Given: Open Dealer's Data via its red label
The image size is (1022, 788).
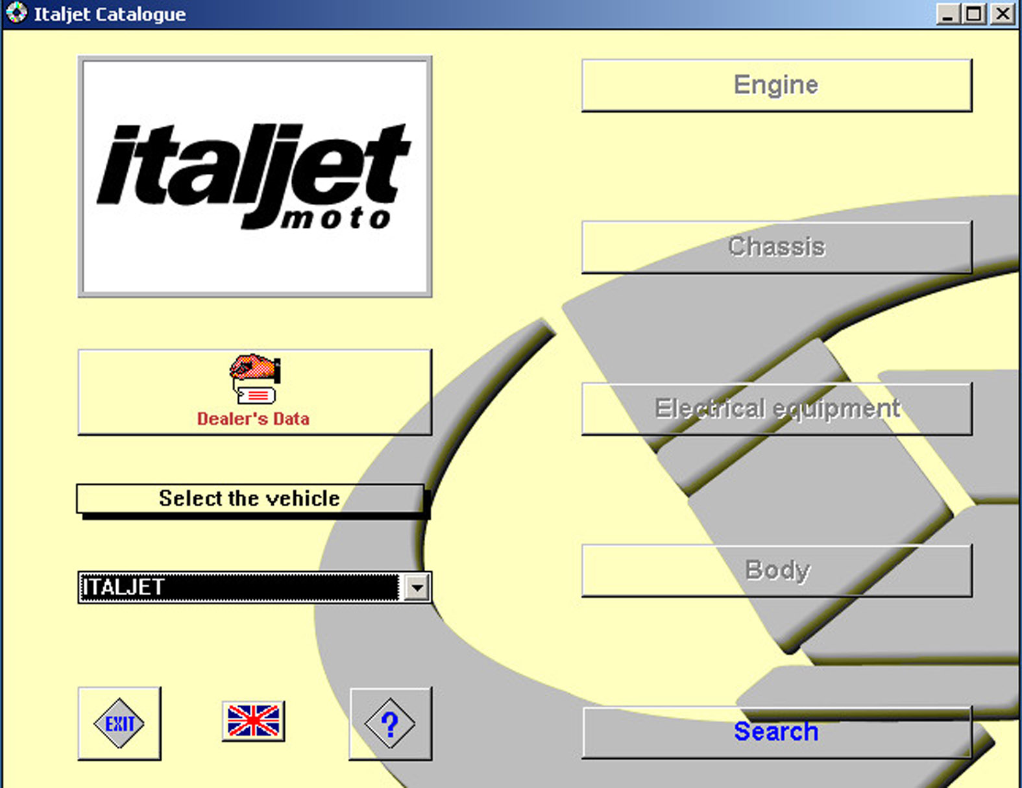Looking at the screenshot, I should point(253,419).
